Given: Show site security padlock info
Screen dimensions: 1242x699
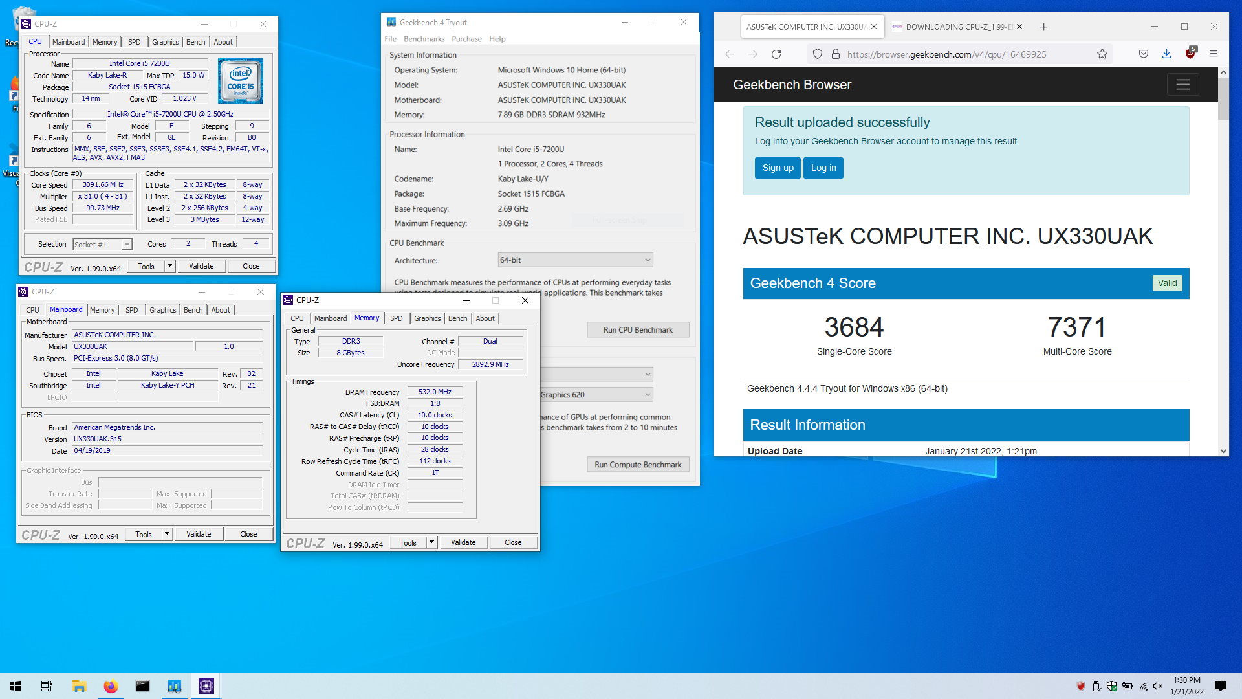Looking at the screenshot, I should (835, 54).
